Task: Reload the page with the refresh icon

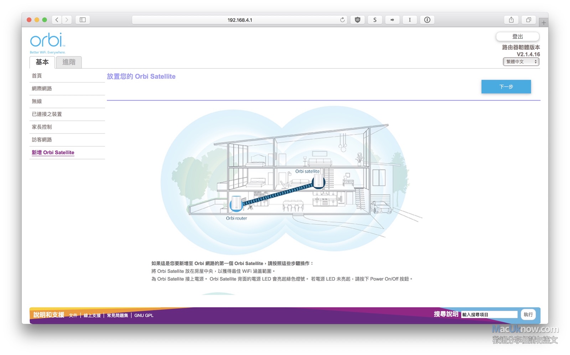Action: 342,20
